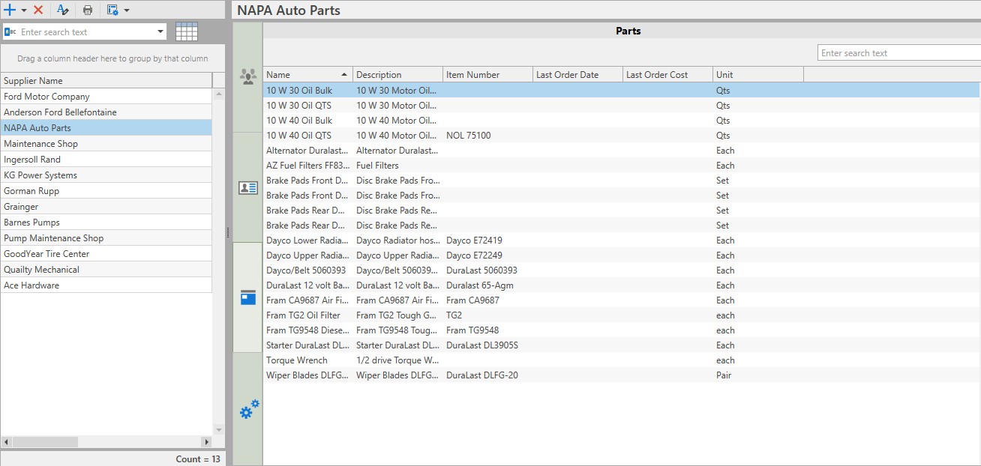
Task: Select the 10 W 30 Oil Bulk row
Action: 621,90
